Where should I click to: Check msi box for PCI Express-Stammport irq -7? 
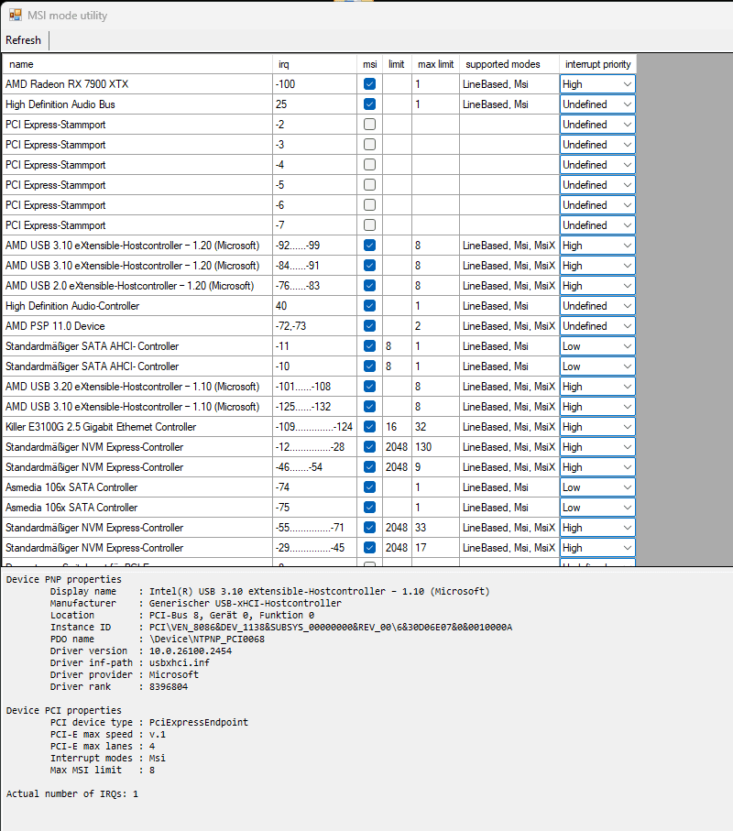(370, 224)
